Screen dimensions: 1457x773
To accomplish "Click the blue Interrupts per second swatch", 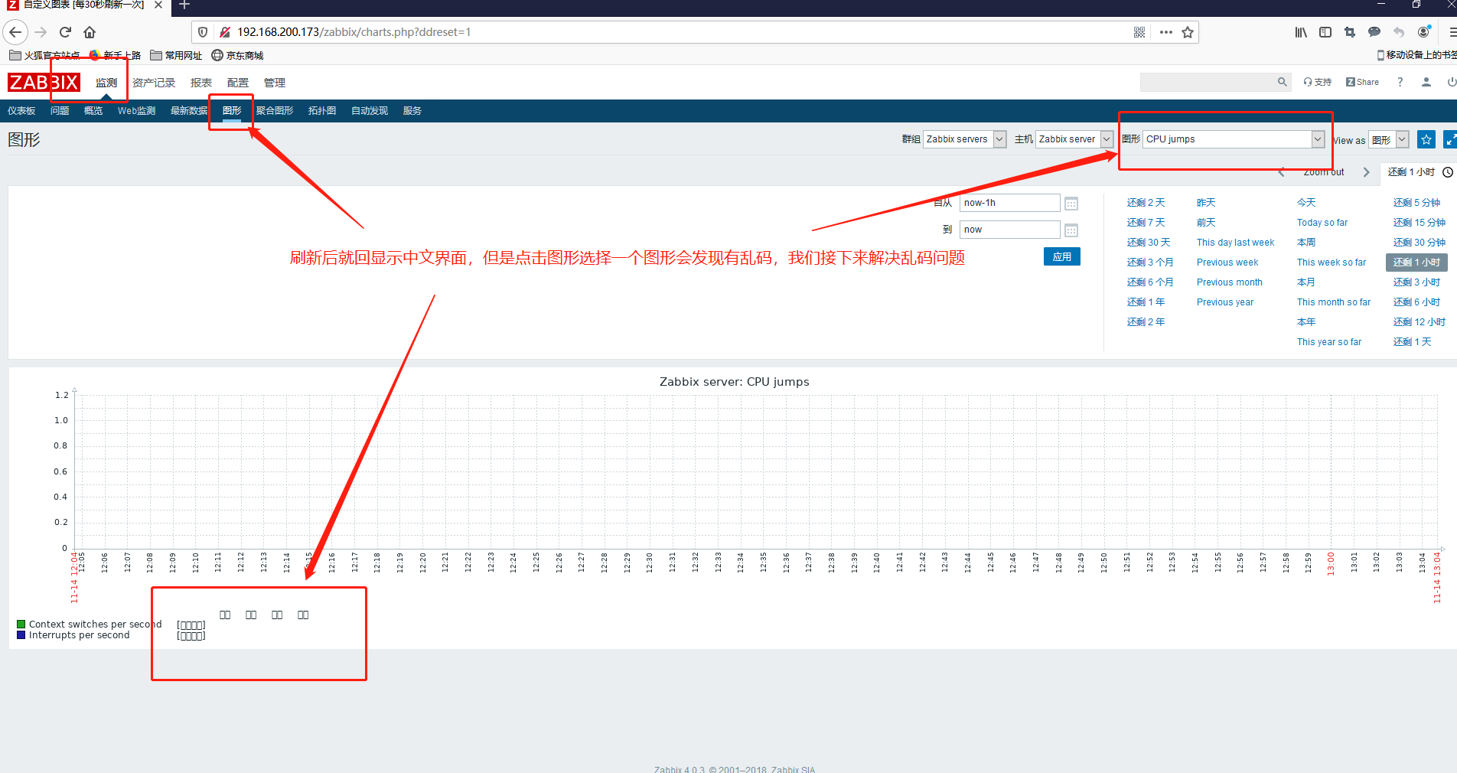I will [x=21, y=635].
